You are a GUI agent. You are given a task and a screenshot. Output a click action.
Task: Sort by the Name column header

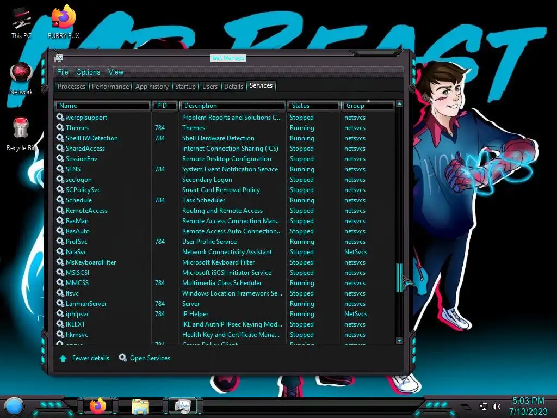tap(102, 105)
